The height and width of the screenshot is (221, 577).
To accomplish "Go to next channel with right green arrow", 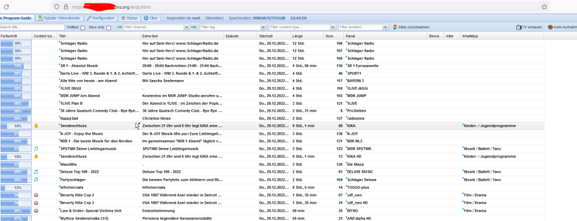I will pyautogui.click(x=193, y=27).
